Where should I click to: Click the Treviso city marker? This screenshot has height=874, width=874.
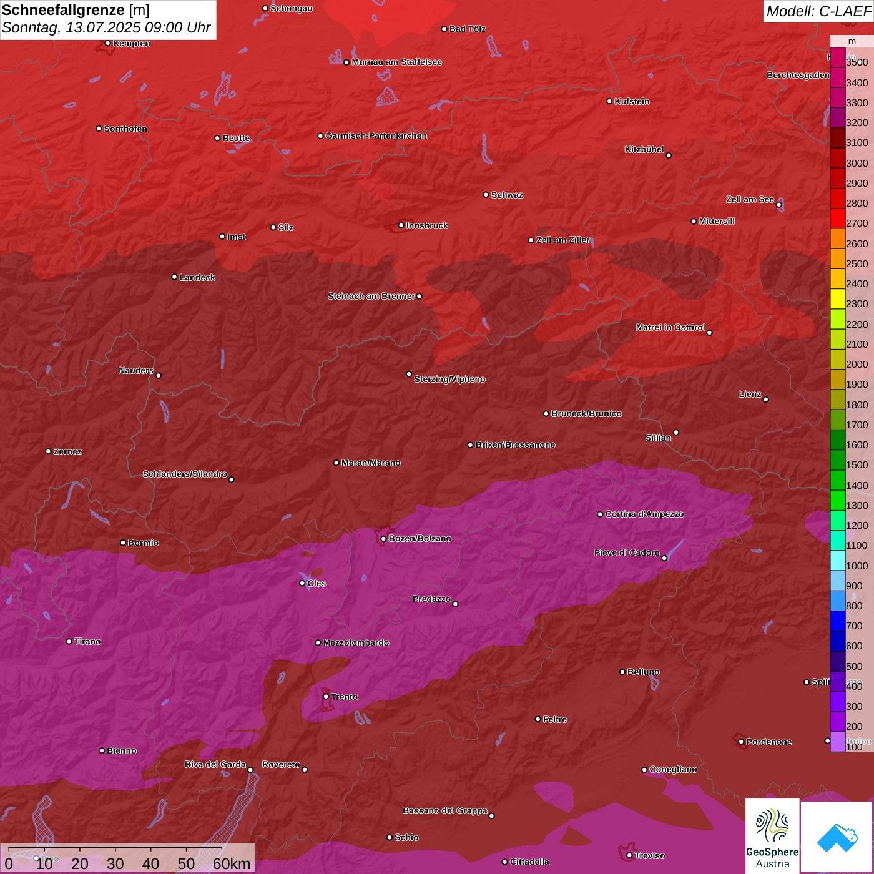coord(629,855)
